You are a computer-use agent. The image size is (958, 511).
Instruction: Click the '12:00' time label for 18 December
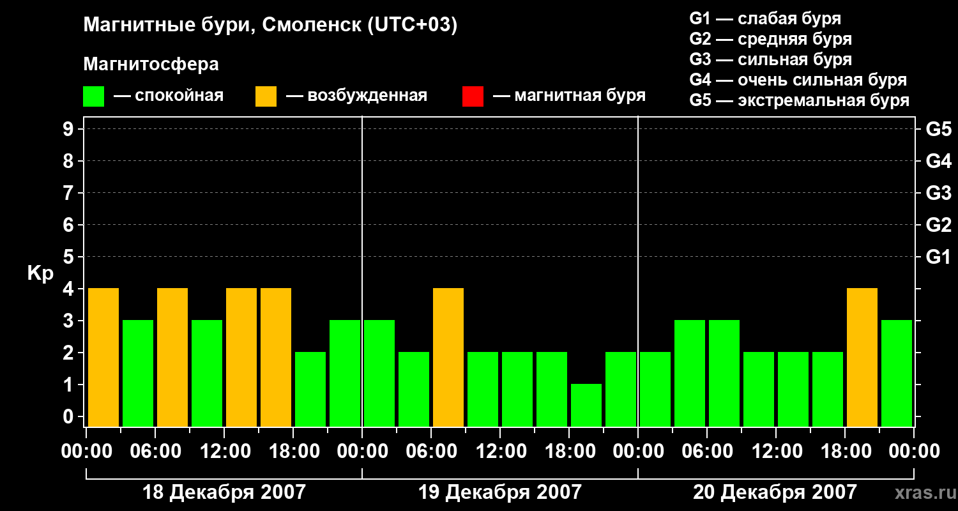[x=224, y=452]
